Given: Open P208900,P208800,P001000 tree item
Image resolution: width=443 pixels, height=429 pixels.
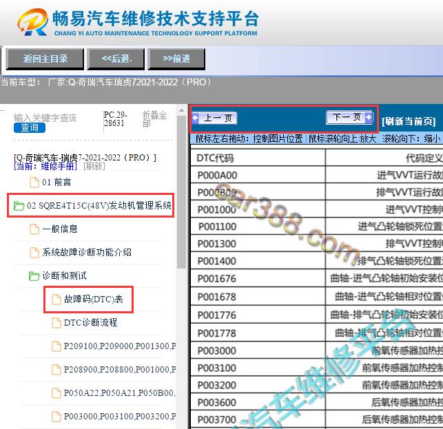Looking at the screenshot, I should [120, 369].
